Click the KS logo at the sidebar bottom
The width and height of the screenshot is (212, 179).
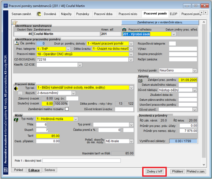pyautogui.click(x=6, y=170)
